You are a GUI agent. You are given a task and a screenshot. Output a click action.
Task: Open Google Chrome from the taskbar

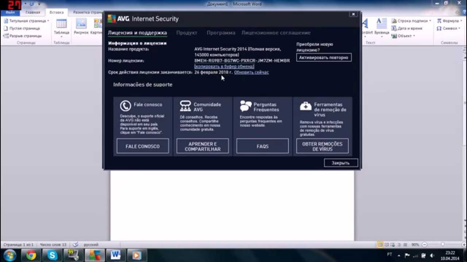click(31, 255)
